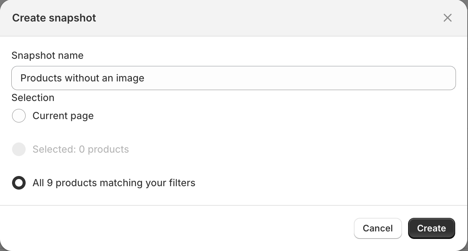Select the Current page radio button
Viewport: 468px width, 251px height.
coord(19,116)
